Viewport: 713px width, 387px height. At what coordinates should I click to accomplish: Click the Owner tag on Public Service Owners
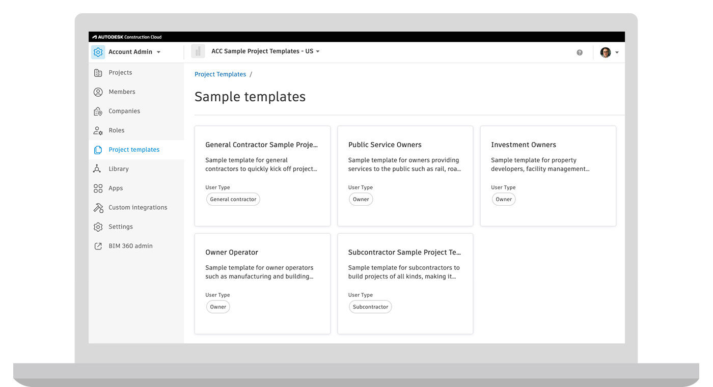[x=361, y=200]
